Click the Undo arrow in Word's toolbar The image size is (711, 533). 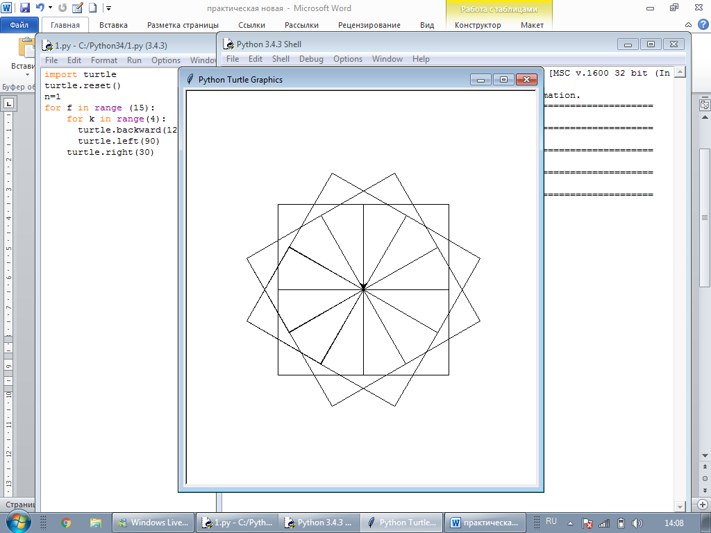point(40,7)
